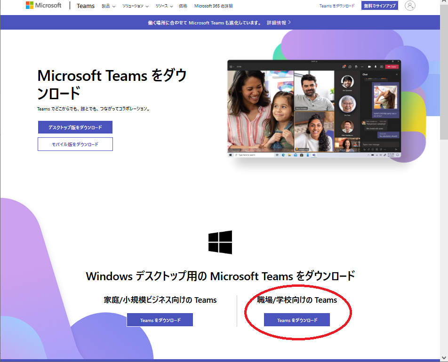This screenshot has width=448, height=362.
Task: Open the 価格 menu item
Action: coord(183,6)
